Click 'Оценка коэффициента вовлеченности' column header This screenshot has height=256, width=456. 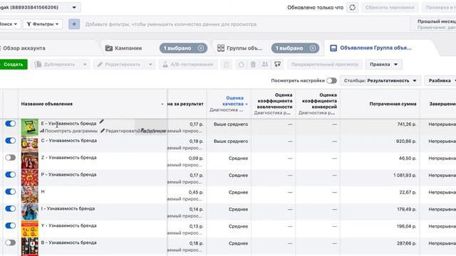coord(274,101)
